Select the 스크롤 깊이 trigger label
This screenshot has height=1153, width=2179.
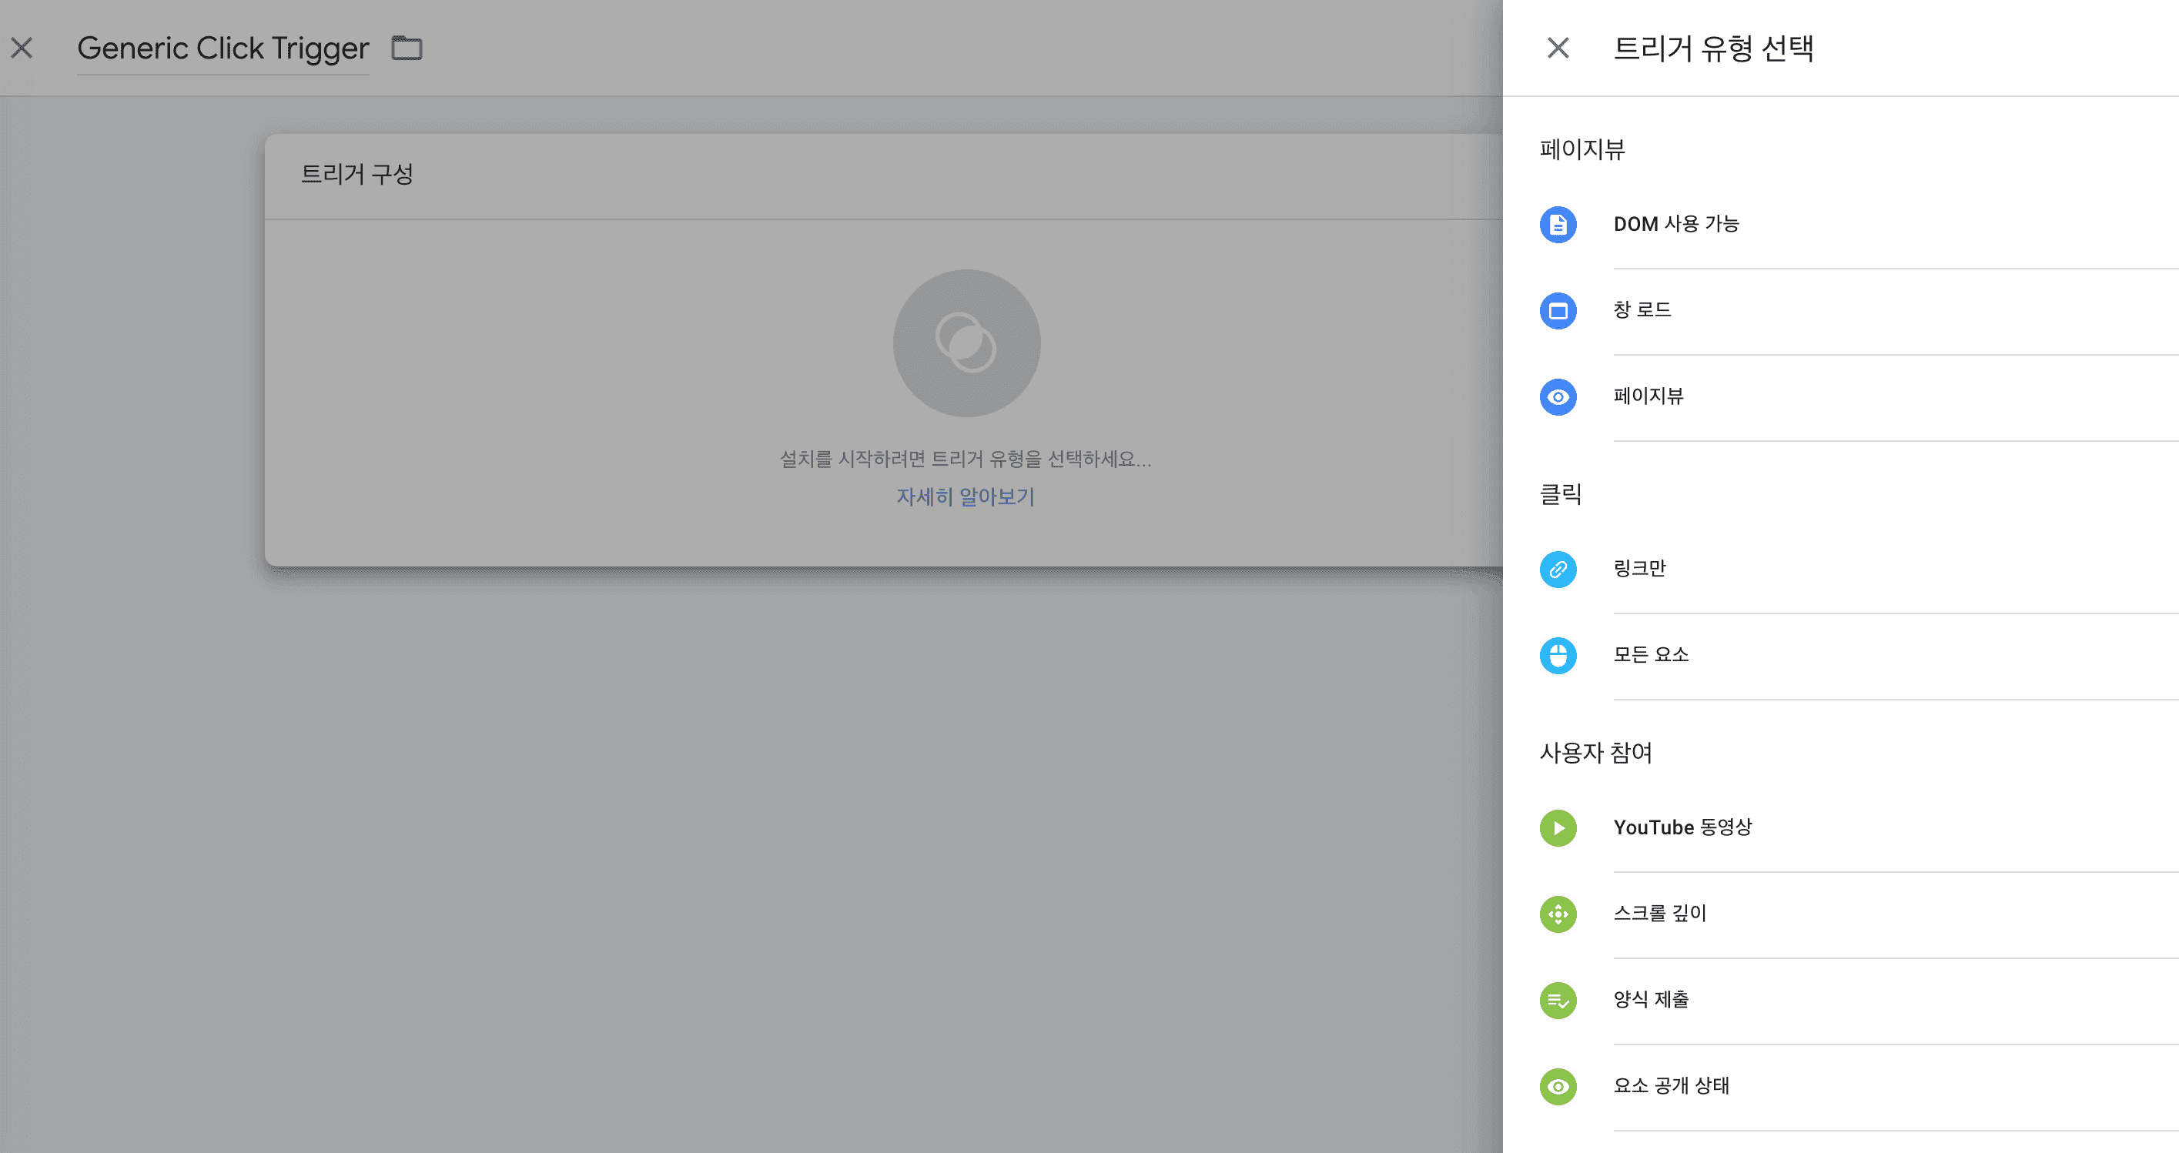tap(1659, 914)
